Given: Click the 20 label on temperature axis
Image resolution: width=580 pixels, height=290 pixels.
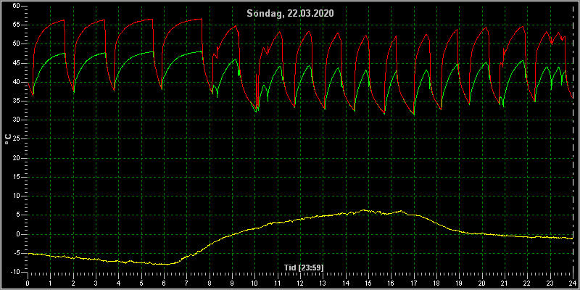Looking at the screenshot, I should pos(16,158).
